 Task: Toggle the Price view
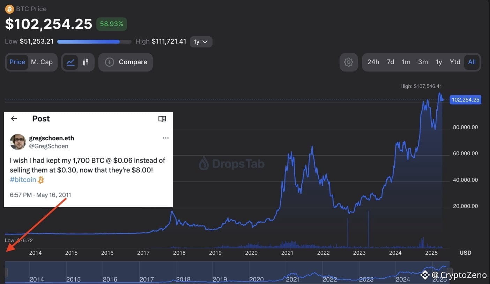pos(17,62)
